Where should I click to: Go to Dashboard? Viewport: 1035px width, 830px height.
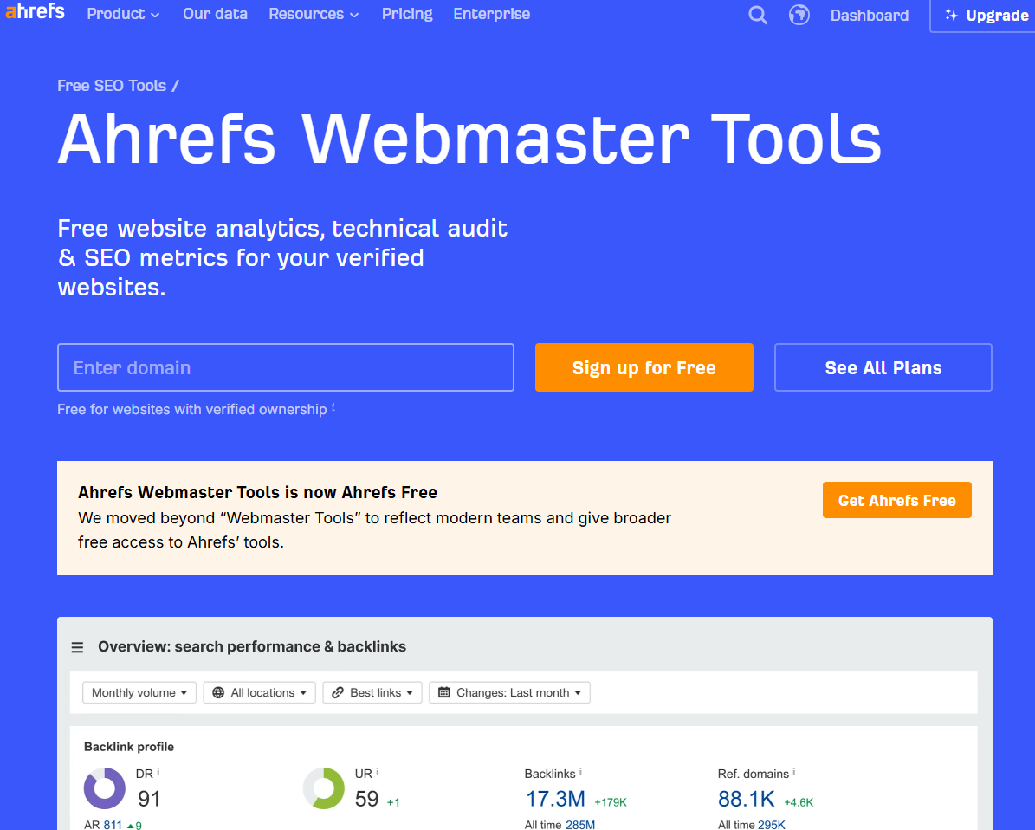tap(870, 16)
